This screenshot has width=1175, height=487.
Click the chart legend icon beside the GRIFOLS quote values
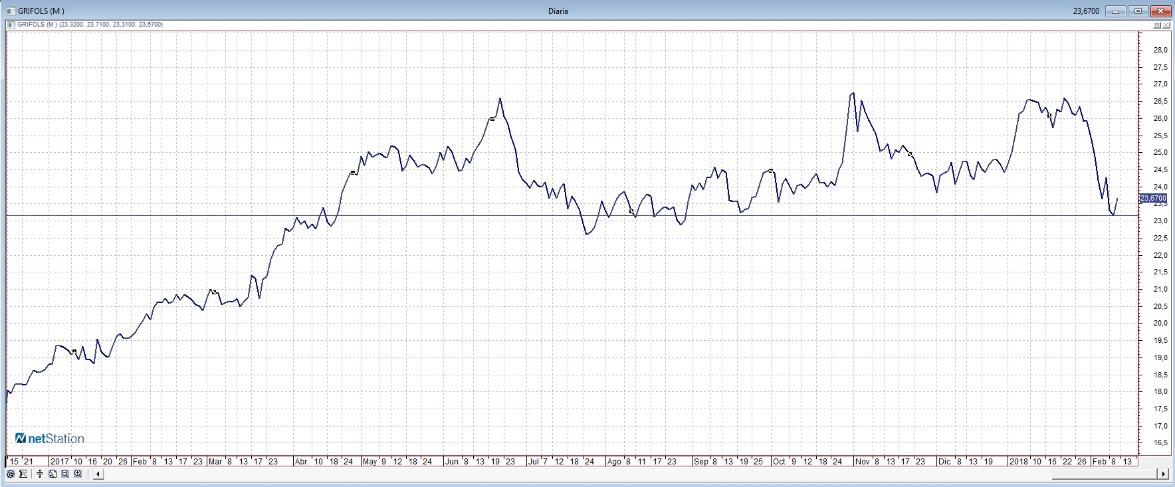click(x=11, y=25)
